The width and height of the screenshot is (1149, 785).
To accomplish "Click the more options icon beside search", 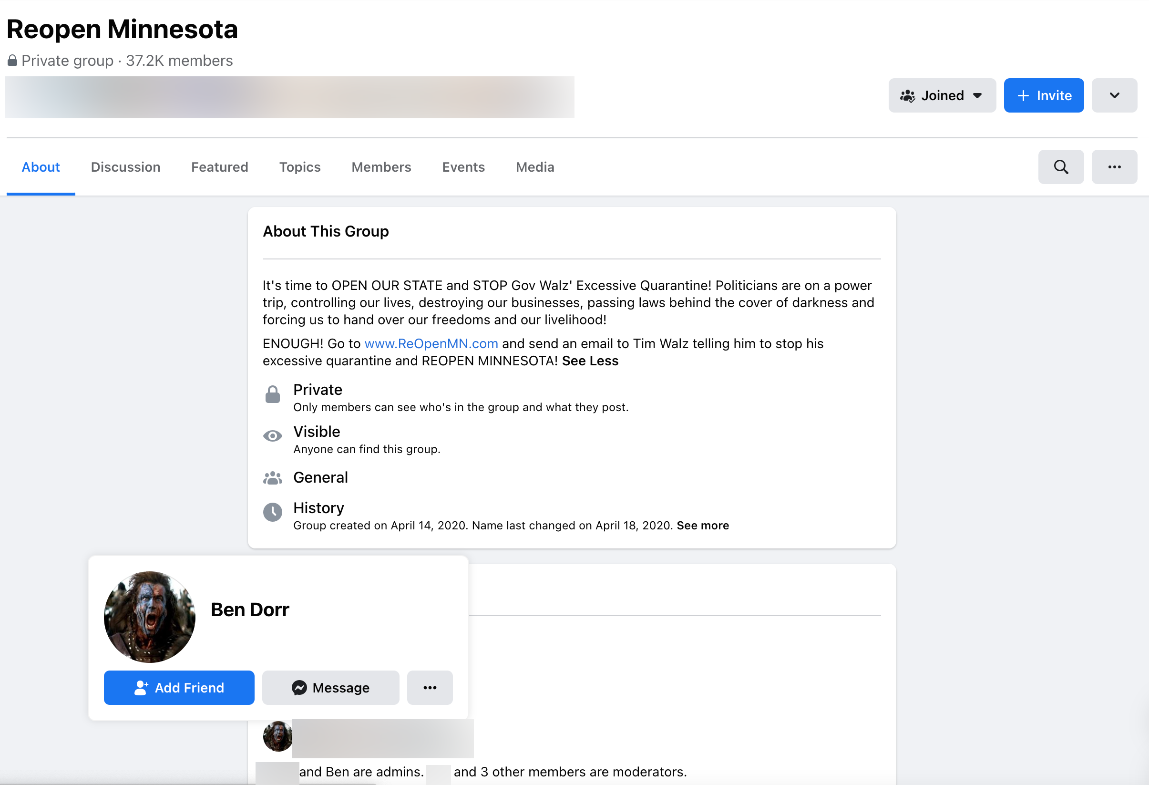I will tap(1114, 167).
